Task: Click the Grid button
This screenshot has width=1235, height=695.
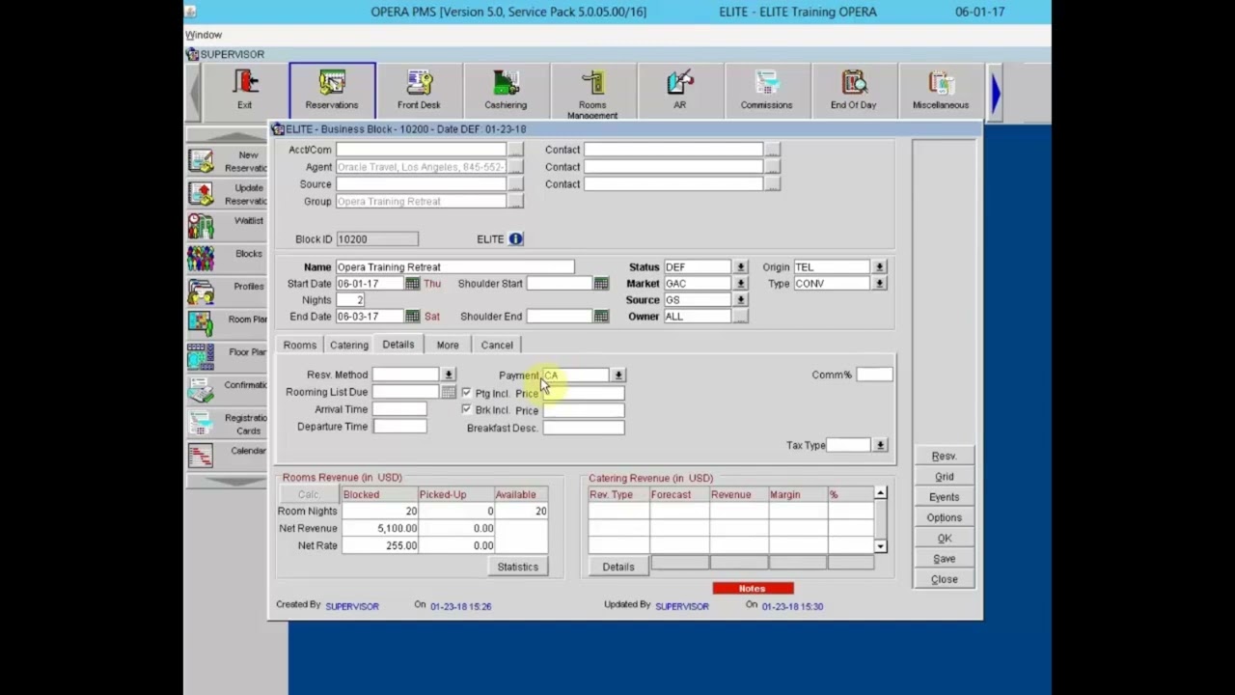Action: click(945, 477)
